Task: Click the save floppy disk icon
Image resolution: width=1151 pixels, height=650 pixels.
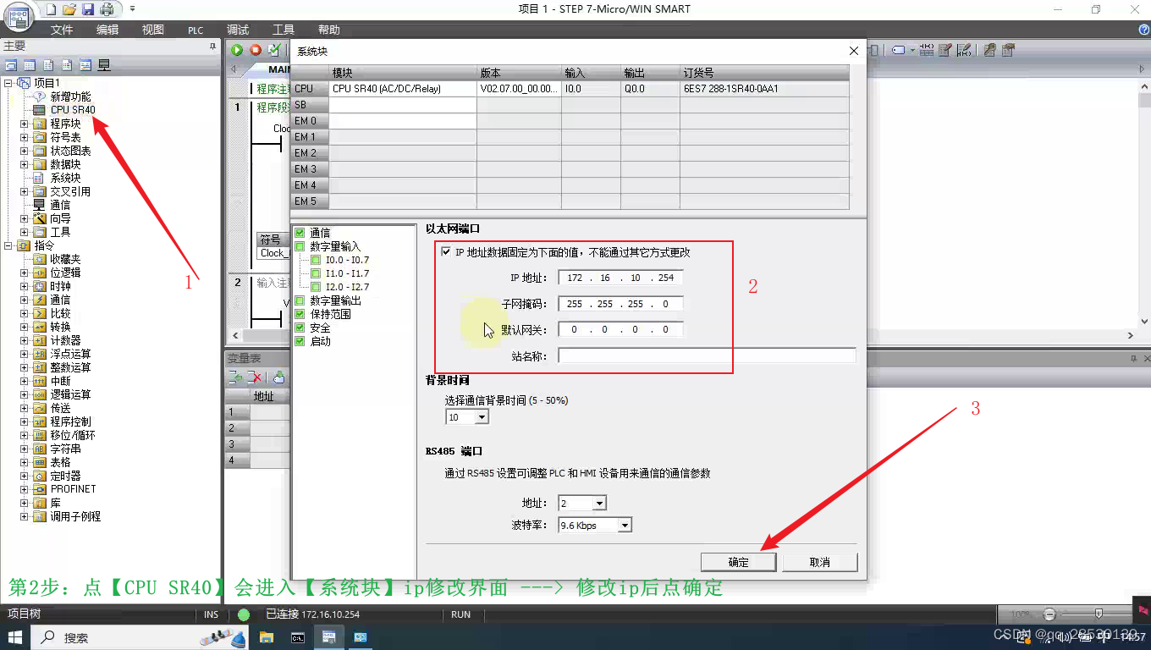Action: coord(88,9)
